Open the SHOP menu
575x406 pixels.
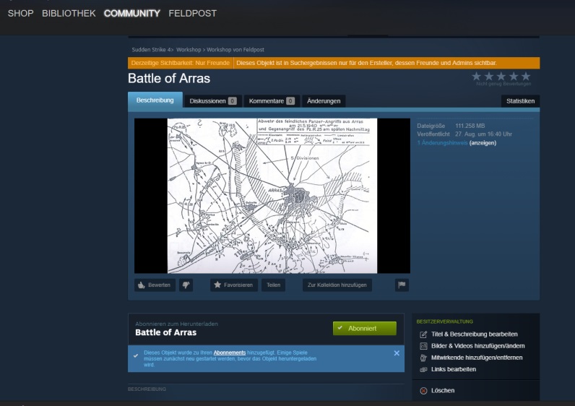pos(20,14)
